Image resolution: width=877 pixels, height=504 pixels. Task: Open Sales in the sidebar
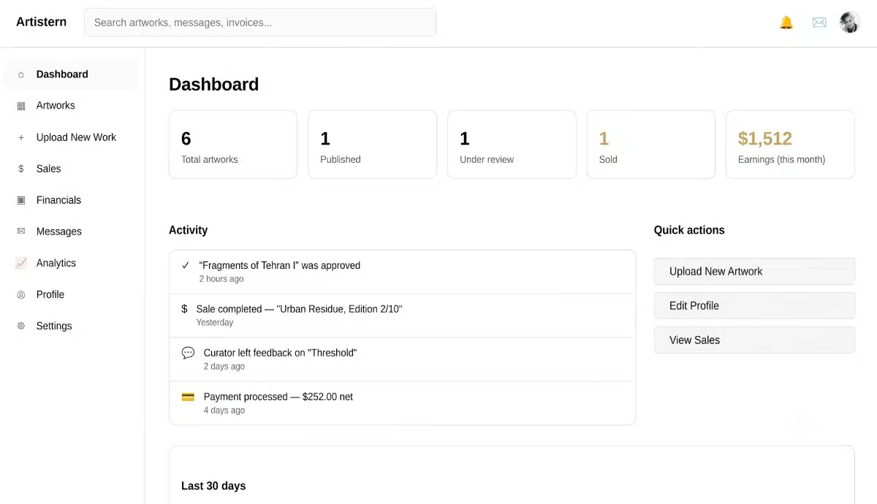[x=71, y=169]
